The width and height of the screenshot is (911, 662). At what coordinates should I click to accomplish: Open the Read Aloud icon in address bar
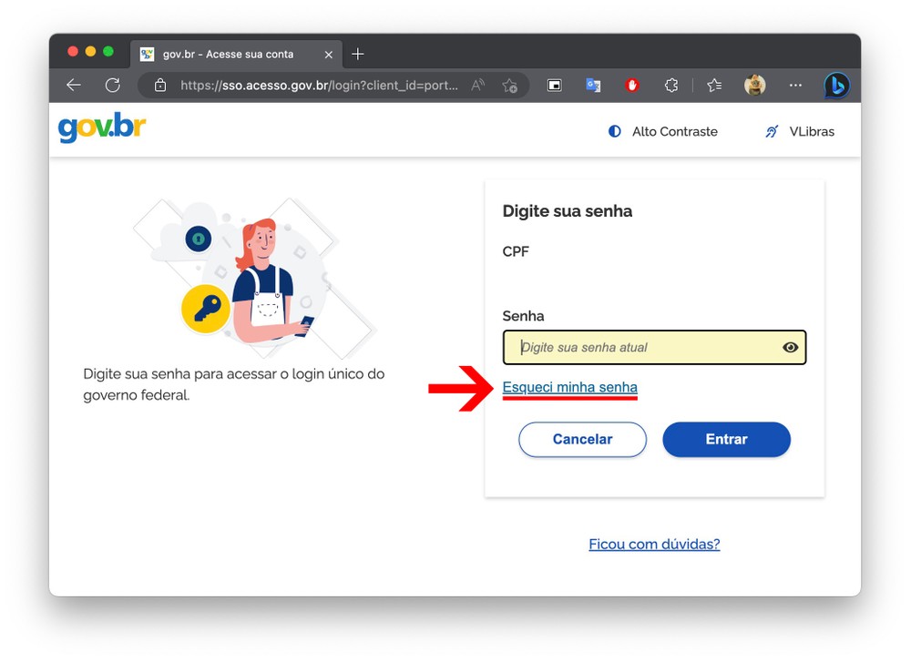(477, 86)
